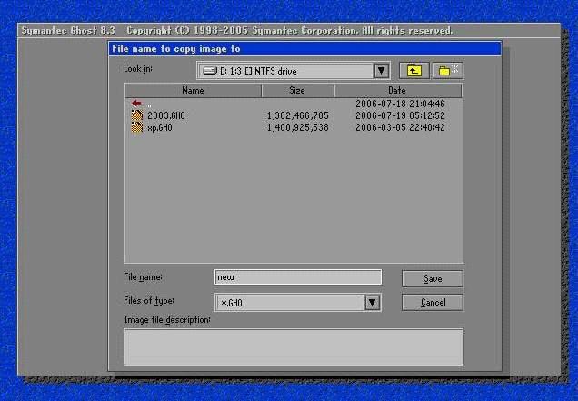
Task: Click the Image file description text area
Action: 293,346
